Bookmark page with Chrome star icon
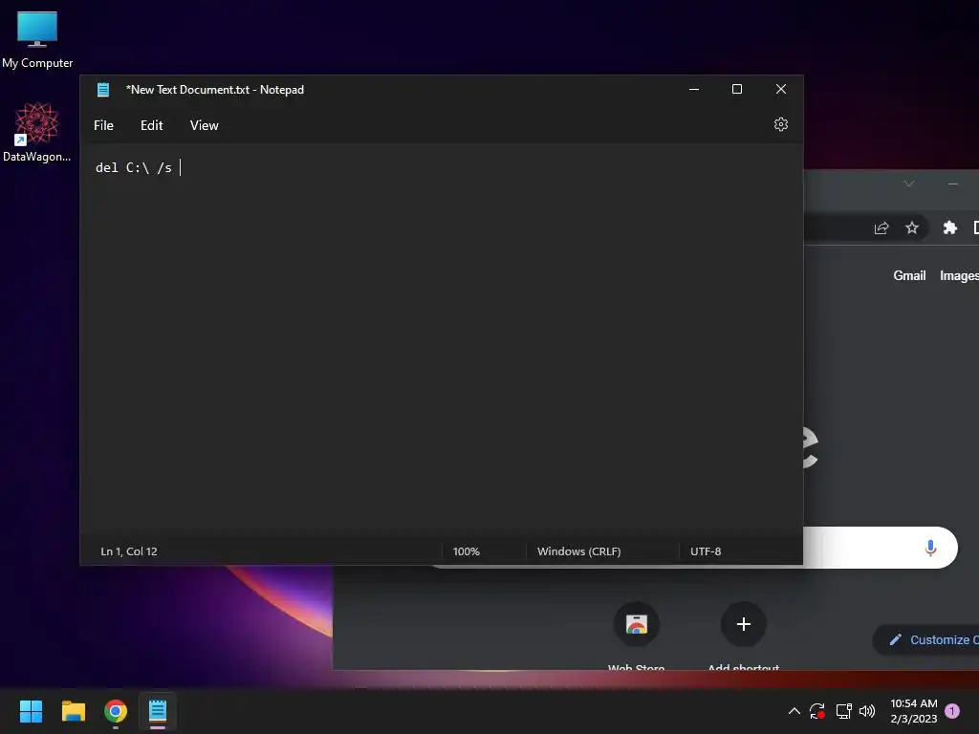 tap(911, 227)
